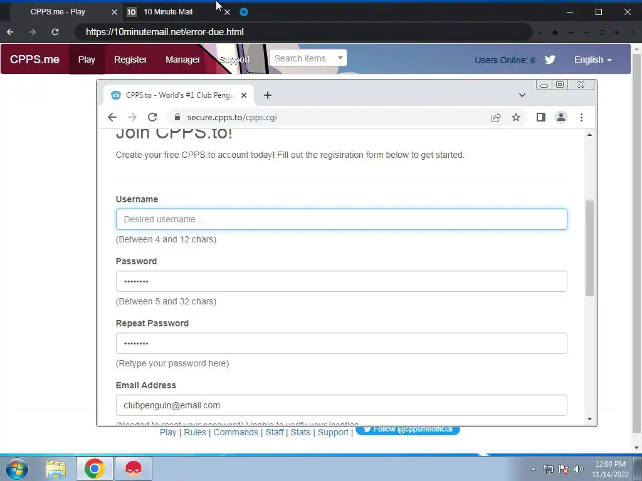Screen dimensions: 642x481
Task: Open CPPS.me Twitter bird icon
Action: click(x=550, y=59)
